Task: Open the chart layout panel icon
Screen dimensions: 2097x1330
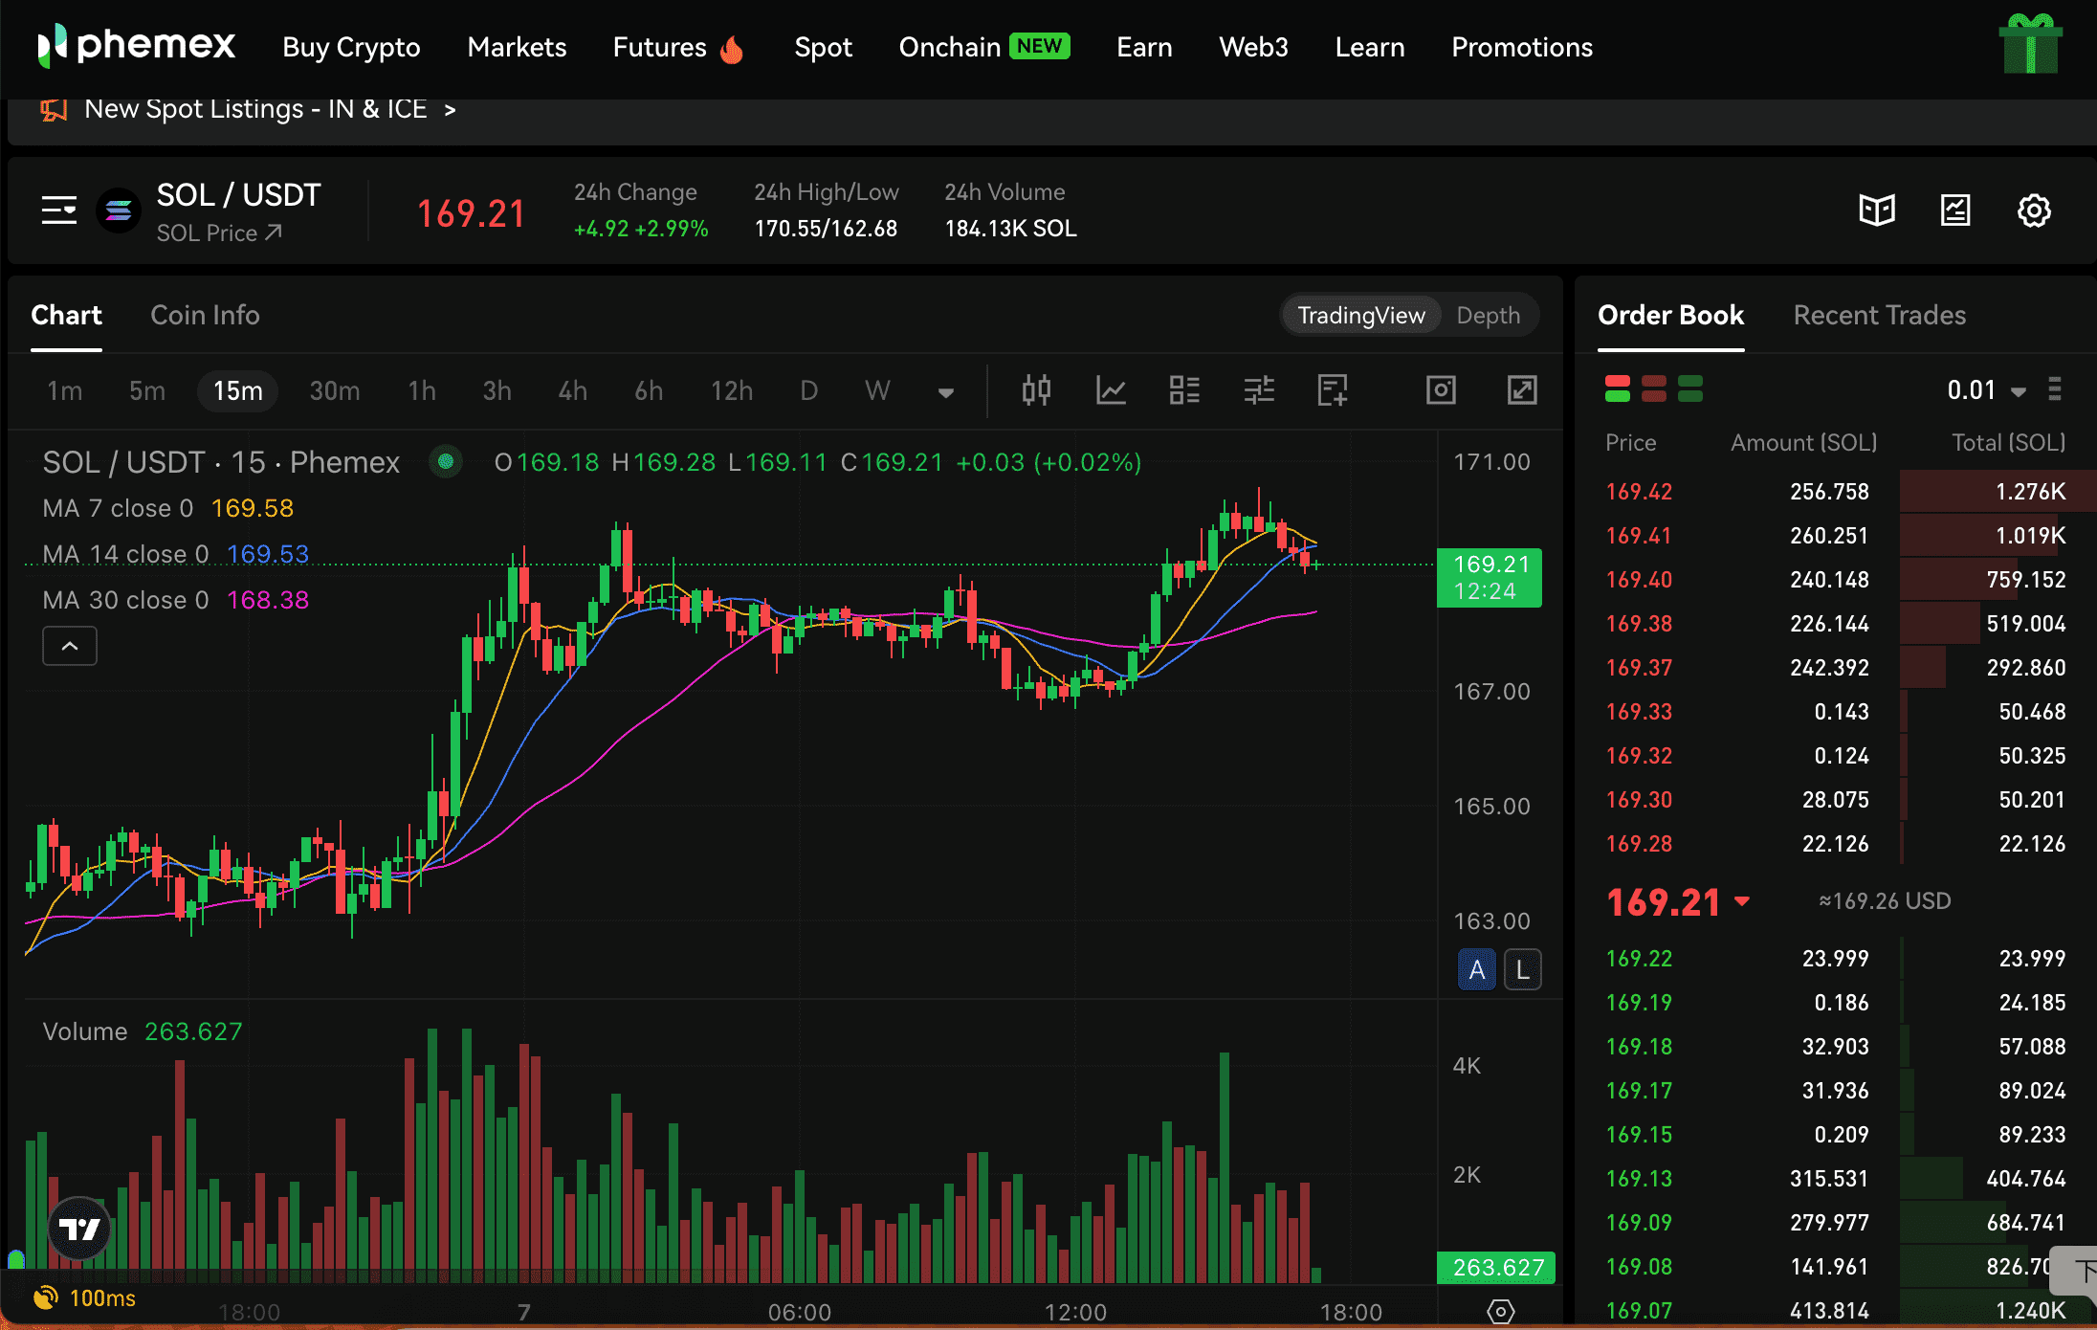Action: tap(1955, 211)
